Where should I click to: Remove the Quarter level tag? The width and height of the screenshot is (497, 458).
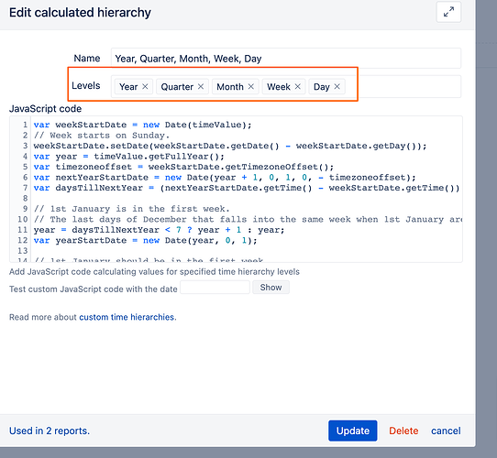[x=201, y=86]
